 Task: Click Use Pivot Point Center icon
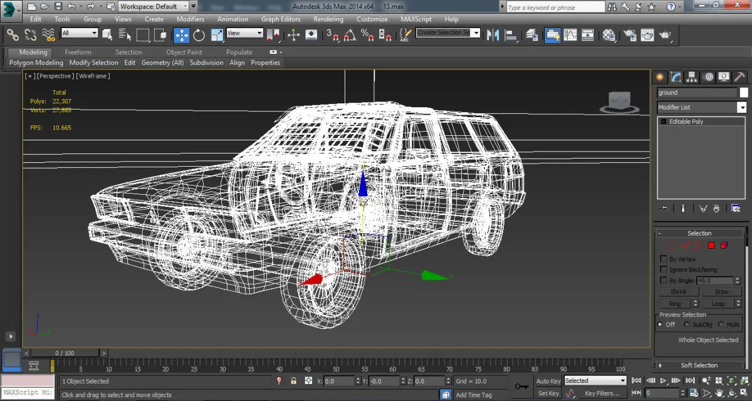click(273, 34)
